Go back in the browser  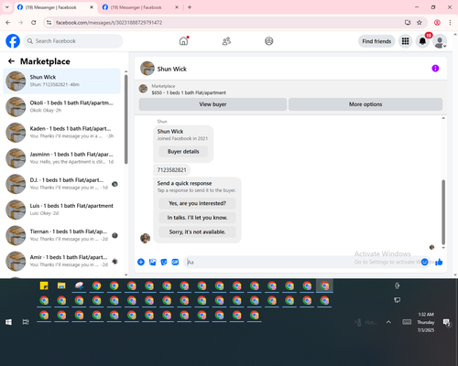[8, 23]
